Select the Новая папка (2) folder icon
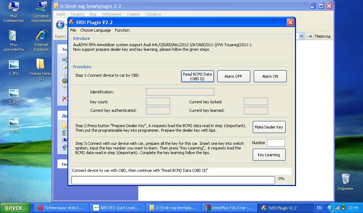Viewport: 363px width, 213px height. tap(41, 69)
